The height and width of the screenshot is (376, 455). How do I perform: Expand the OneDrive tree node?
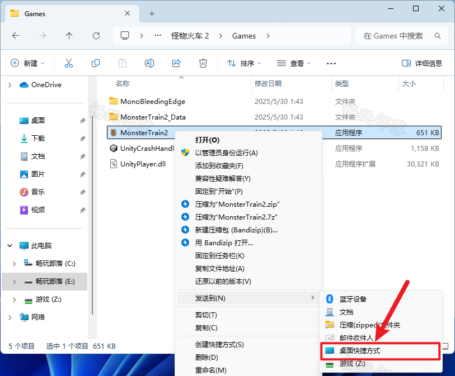(x=10, y=85)
